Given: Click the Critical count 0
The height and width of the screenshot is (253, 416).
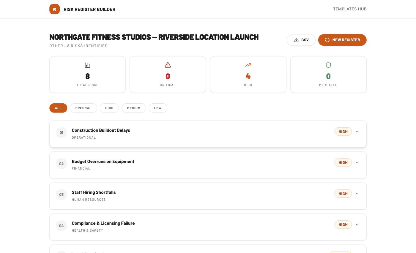Looking at the screenshot, I should coord(168,76).
